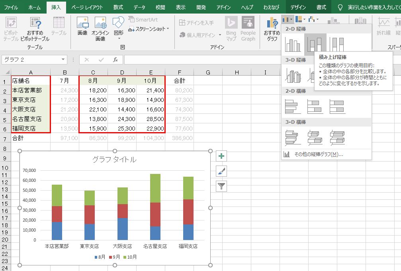The image size is (401, 271).
Task: Open the ファイル tab
Action: point(11,7)
